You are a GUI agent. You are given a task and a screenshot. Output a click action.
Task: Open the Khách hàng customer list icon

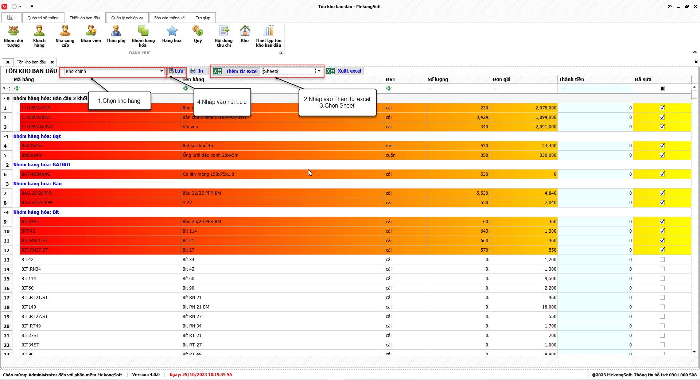tap(39, 36)
